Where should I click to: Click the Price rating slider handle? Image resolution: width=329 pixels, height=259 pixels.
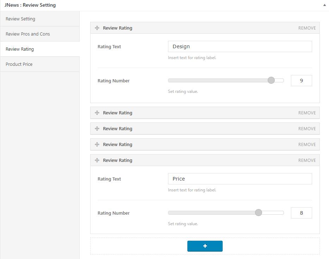258,213
